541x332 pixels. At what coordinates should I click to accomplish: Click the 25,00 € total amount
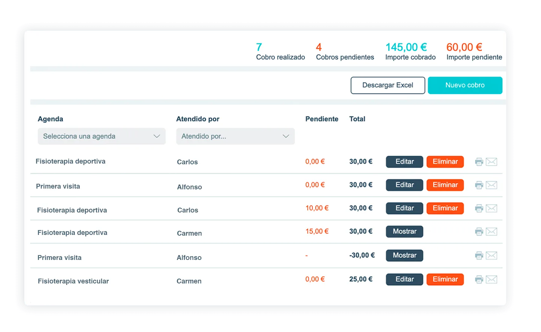(361, 279)
